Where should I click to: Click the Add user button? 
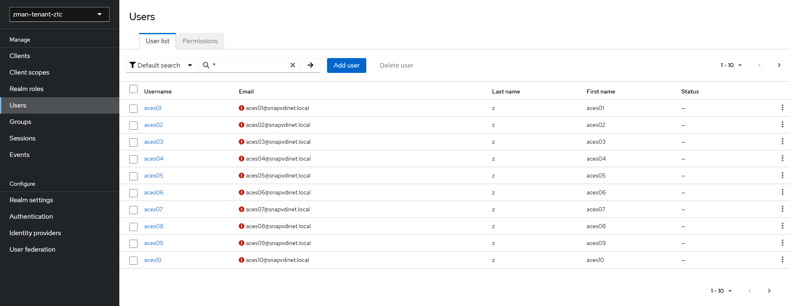[x=346, y=65]
